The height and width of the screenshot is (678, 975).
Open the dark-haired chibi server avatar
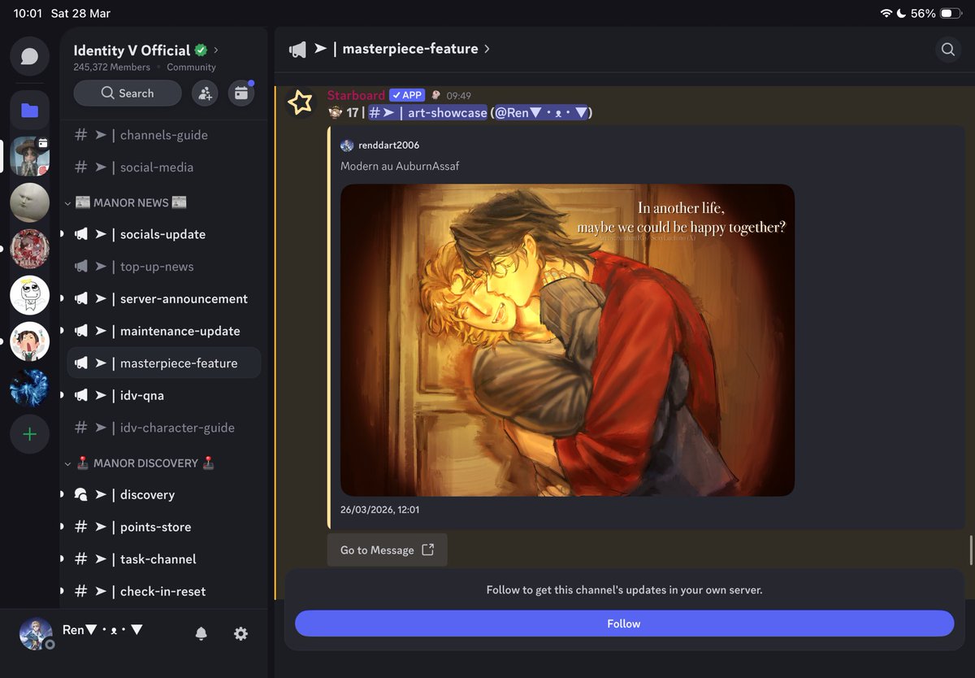coord(30,341)
